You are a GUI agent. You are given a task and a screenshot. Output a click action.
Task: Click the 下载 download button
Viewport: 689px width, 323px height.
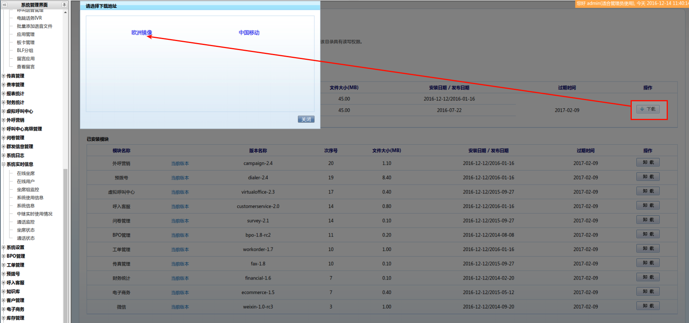click(648, 109)
